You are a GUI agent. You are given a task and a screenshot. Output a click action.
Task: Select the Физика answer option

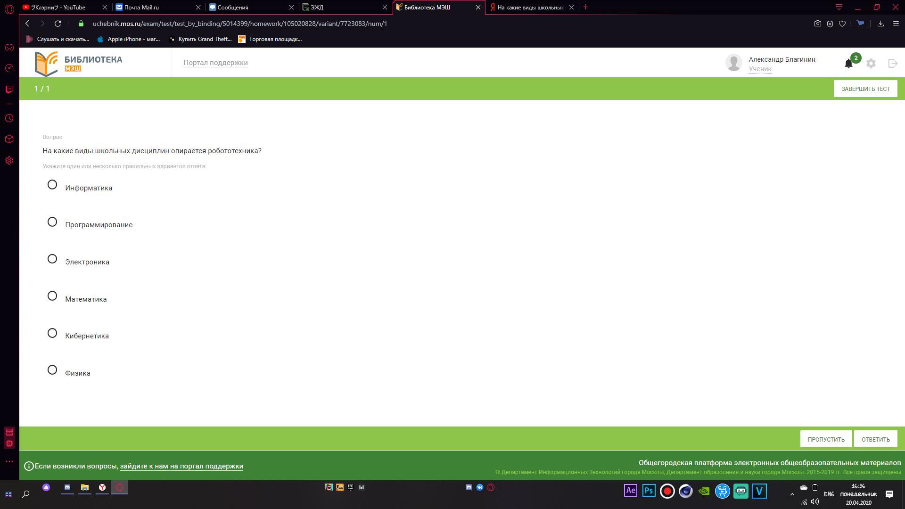[52, 370]
